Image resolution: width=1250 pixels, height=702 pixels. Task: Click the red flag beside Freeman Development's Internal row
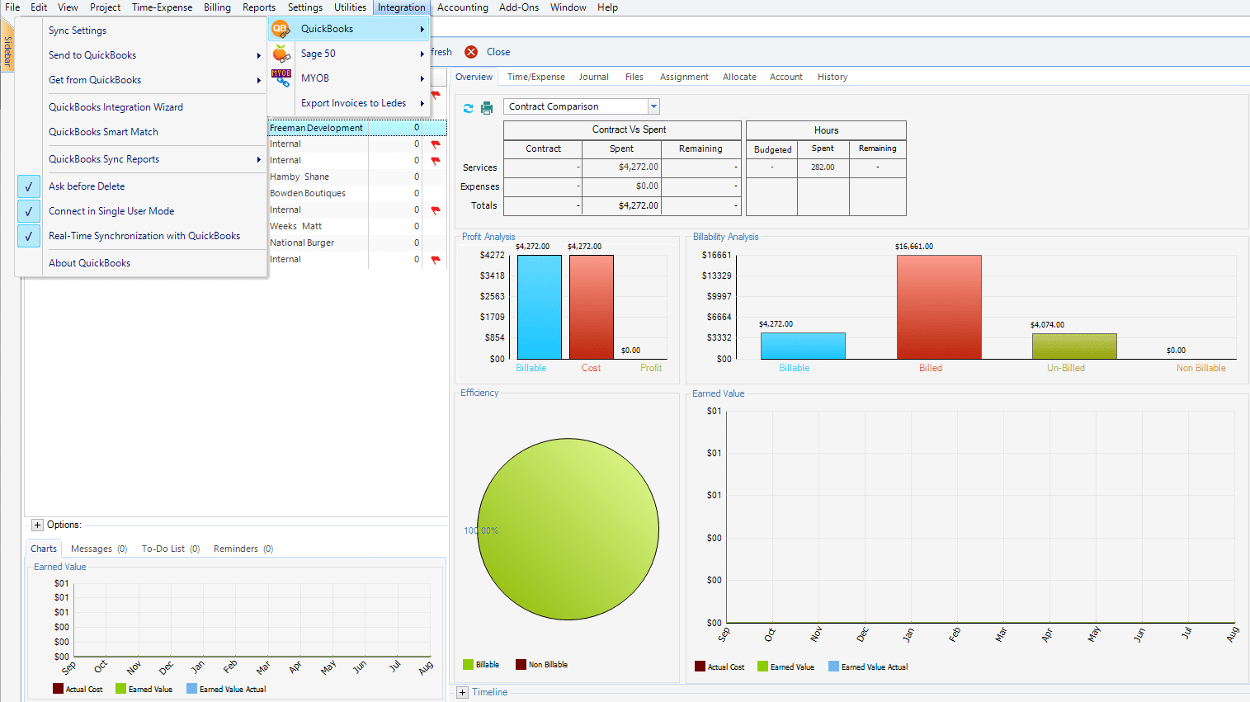436,144
